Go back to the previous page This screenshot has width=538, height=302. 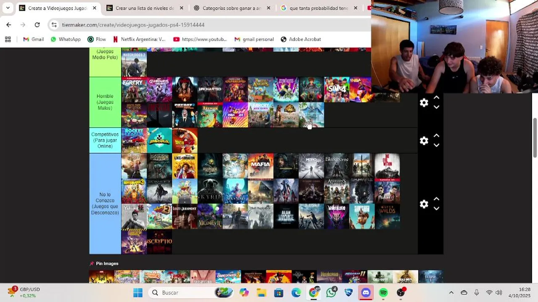pos(8,25)
